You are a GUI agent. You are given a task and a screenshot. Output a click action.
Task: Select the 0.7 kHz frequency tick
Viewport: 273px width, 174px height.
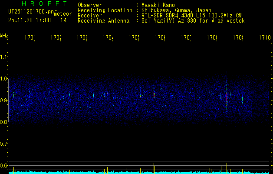point(4,144)
